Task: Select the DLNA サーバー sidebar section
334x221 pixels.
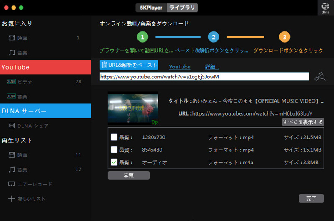Action: (45, 111)
